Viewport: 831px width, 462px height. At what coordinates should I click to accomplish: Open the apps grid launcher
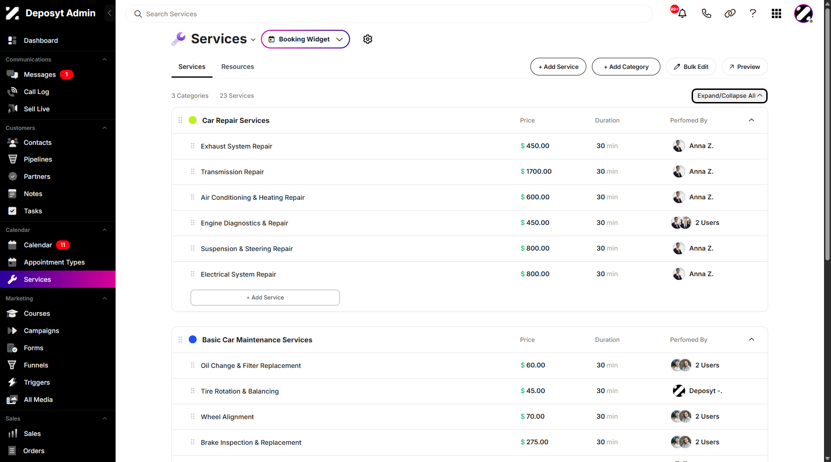[x=776, y=14]
